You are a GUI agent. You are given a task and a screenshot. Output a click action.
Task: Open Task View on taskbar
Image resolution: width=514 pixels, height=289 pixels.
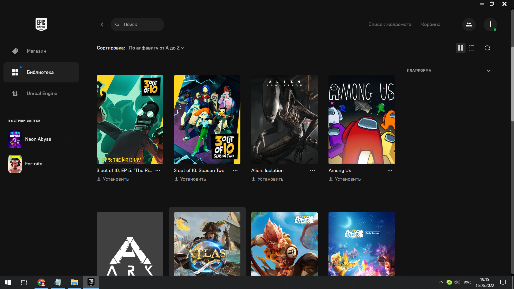click(24, 282)
